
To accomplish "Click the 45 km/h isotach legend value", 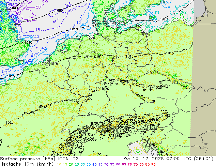I will (100, 165).
